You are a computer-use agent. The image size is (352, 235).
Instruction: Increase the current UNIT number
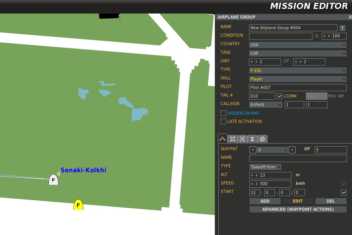257,62
